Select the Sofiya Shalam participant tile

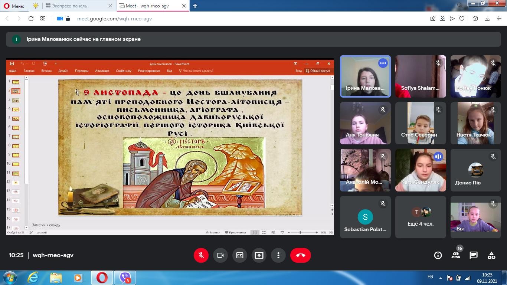pos(421,77)
